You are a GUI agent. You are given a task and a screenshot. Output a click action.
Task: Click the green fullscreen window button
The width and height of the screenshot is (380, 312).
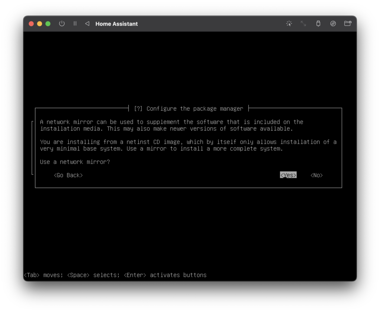click(x=48, y=24)
